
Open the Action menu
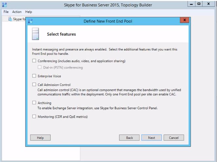point(17,12)
